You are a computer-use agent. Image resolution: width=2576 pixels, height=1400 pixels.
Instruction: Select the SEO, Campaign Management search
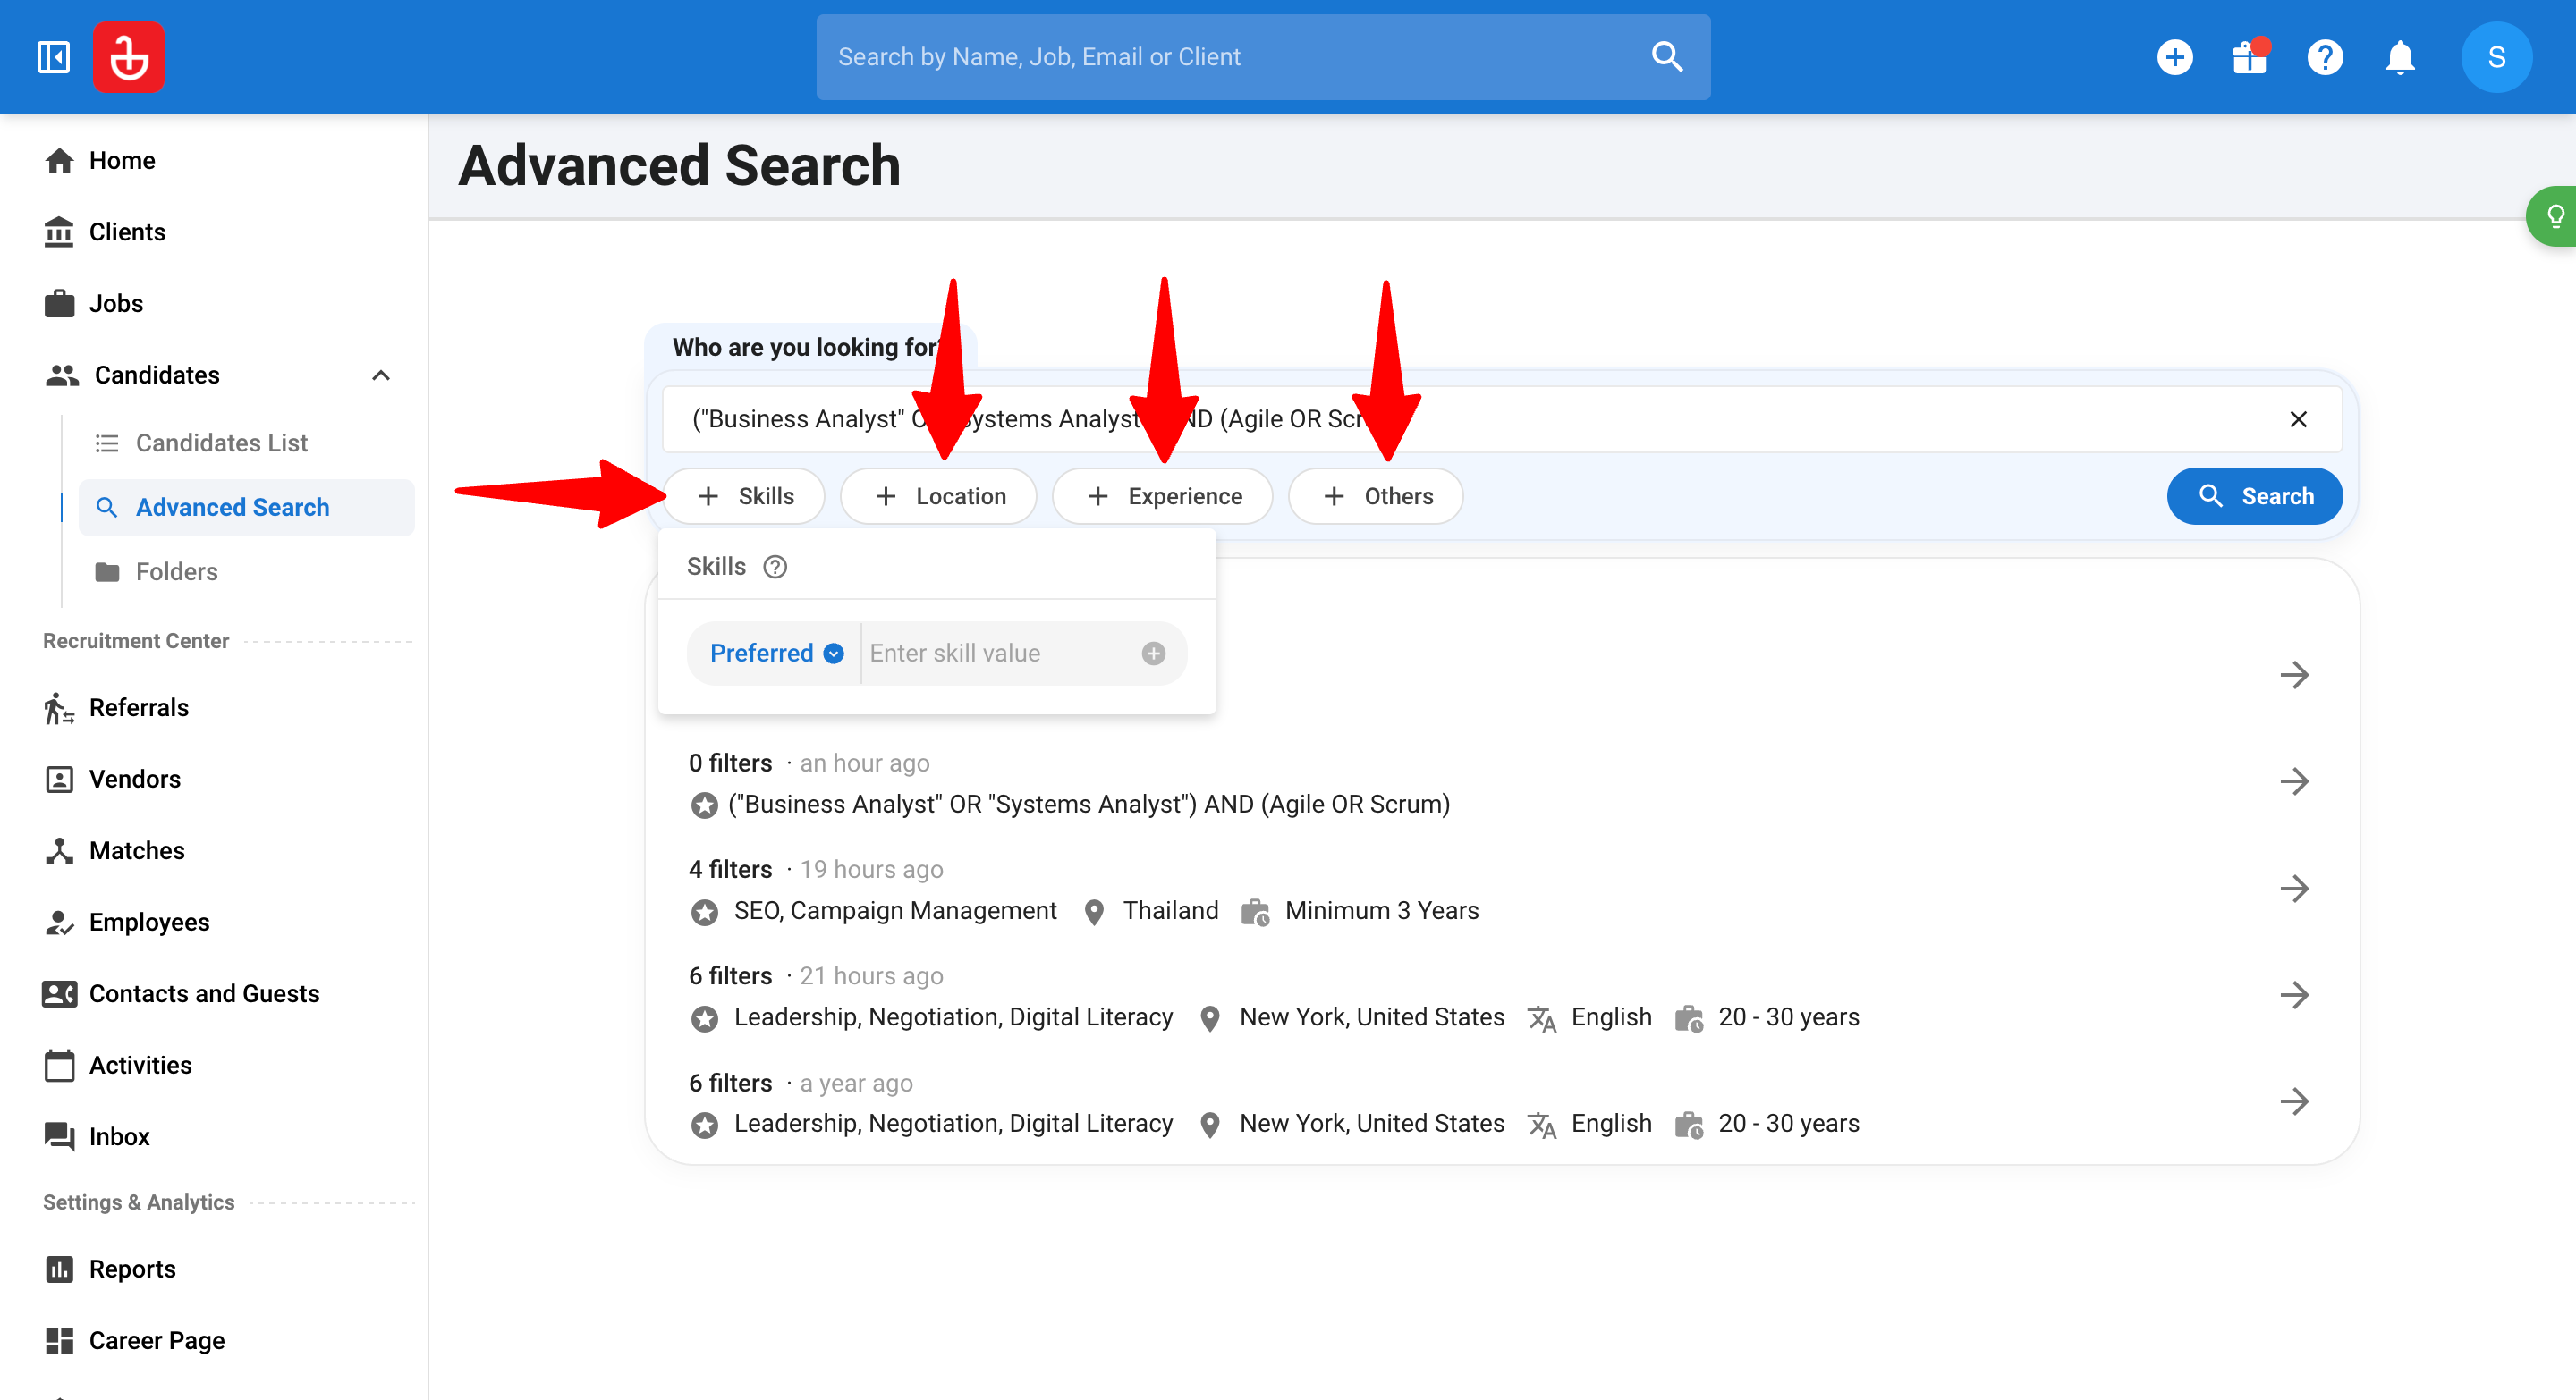point(895,910)
